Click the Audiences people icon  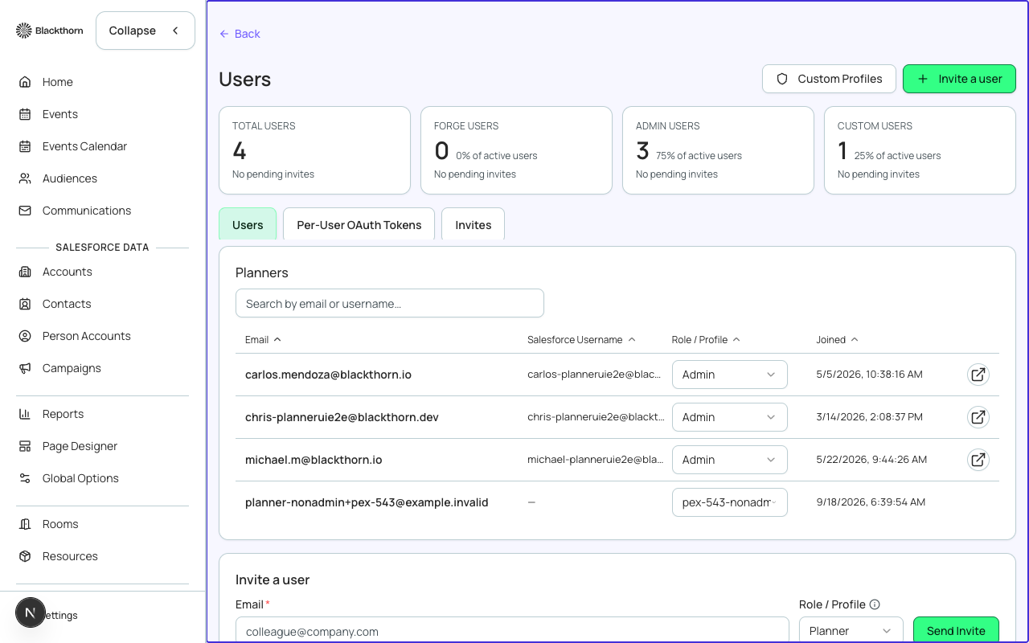(x=25, y=178)
